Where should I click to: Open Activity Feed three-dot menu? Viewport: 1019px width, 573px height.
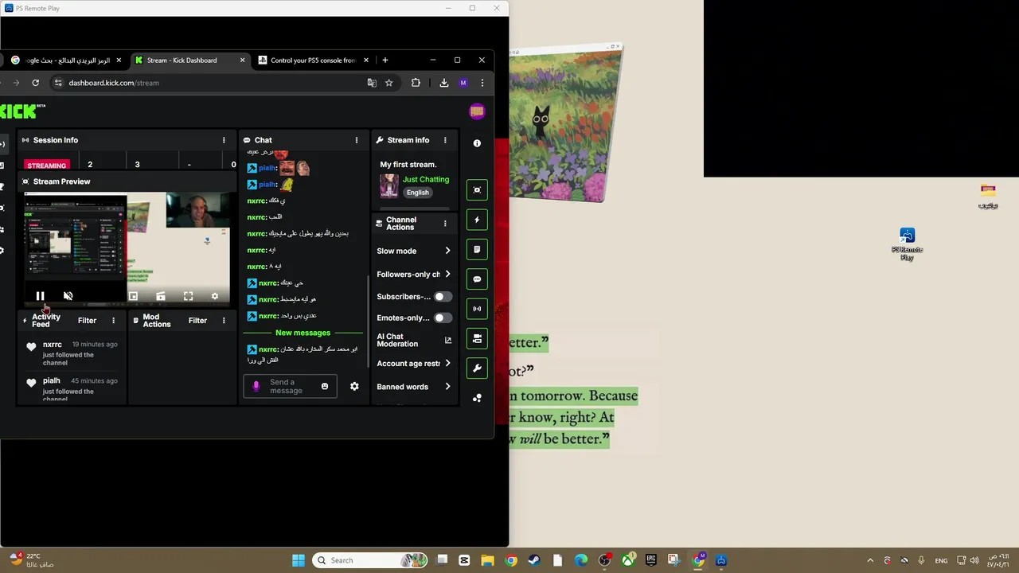[x=113, y=321]
